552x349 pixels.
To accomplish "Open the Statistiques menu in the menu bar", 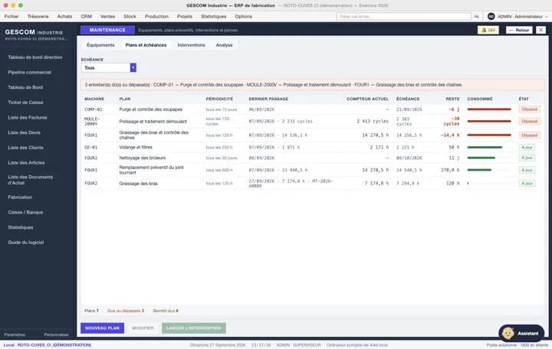I will click(x=214, y=17).
